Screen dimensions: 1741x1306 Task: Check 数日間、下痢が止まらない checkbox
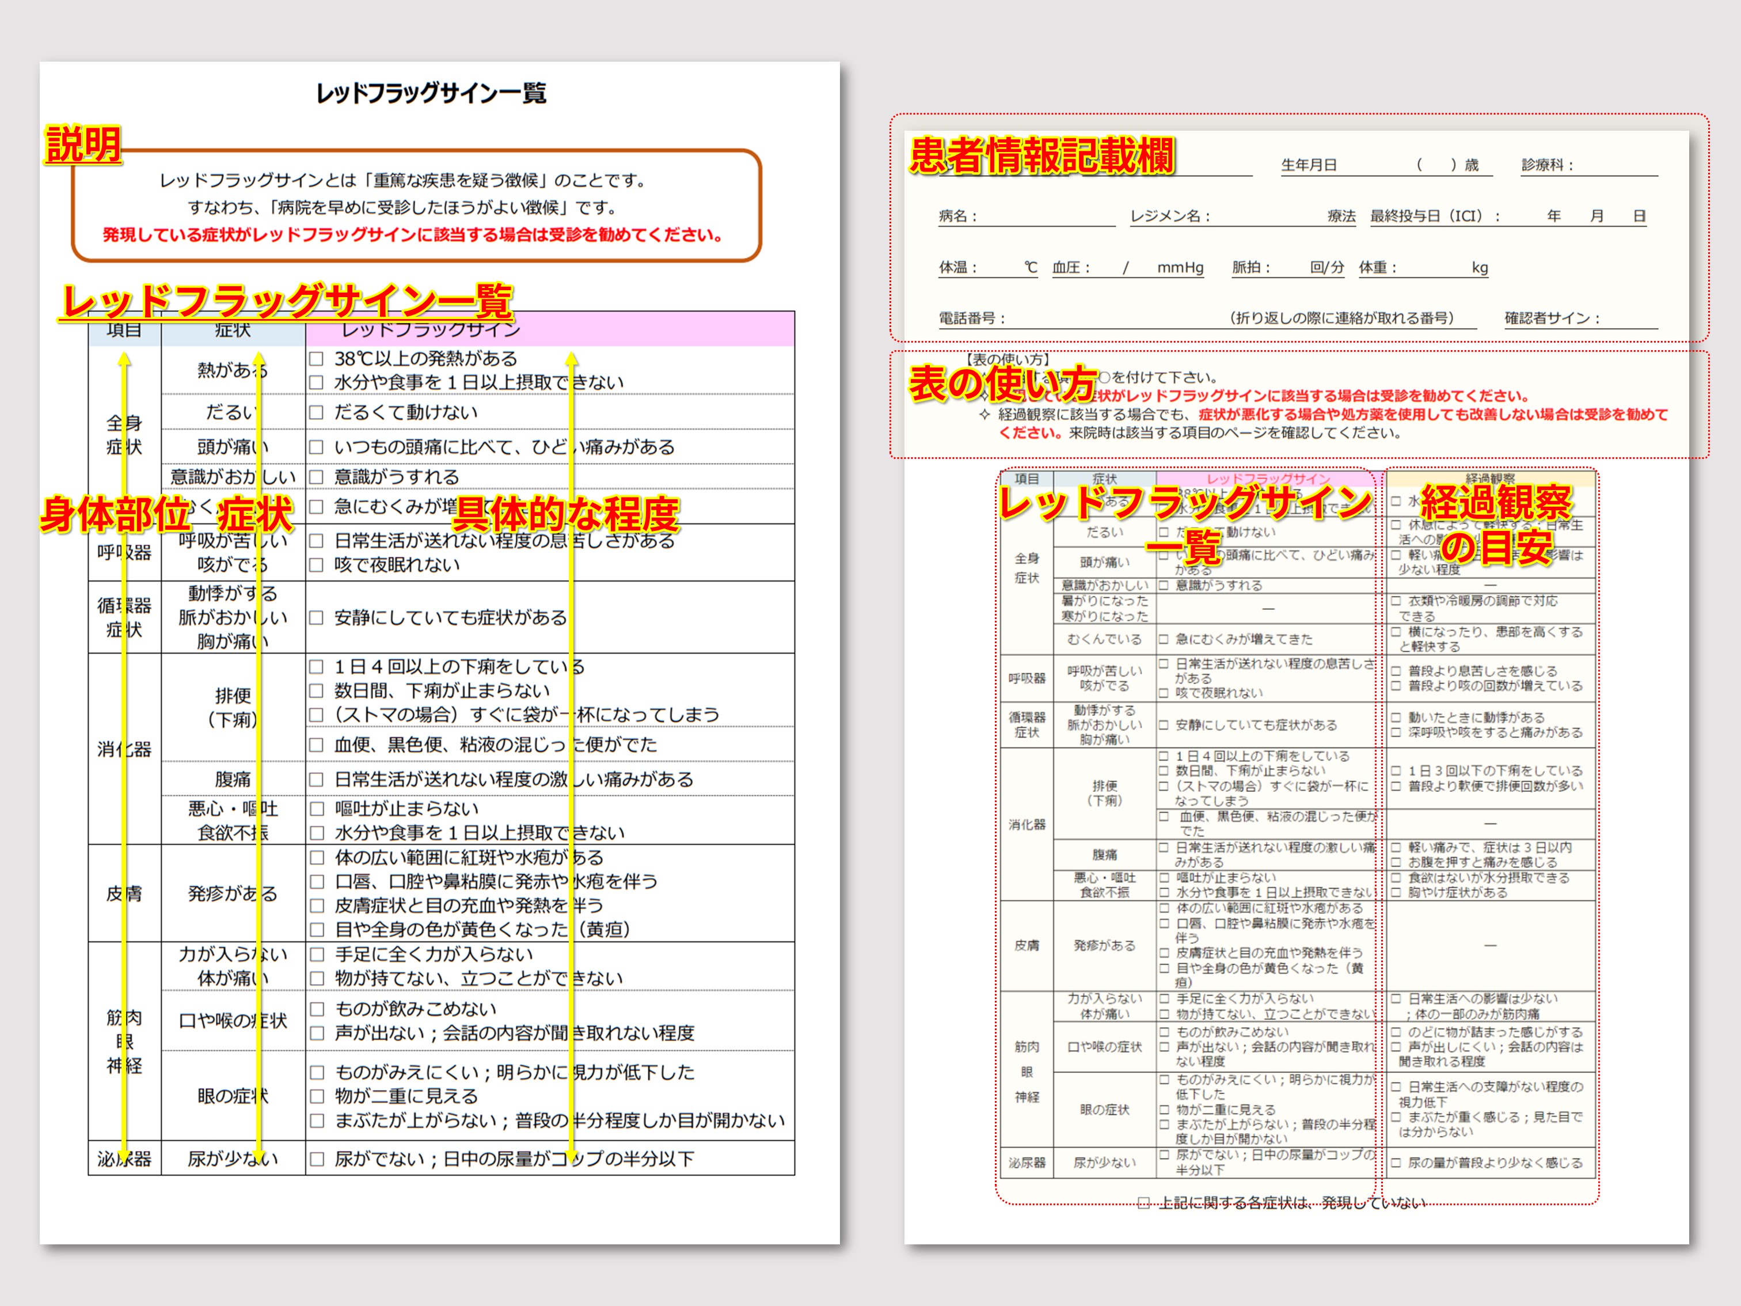(317, 691)
